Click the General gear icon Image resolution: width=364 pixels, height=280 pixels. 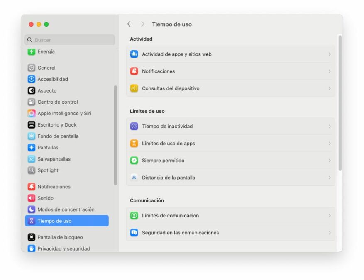click(32, 68)
